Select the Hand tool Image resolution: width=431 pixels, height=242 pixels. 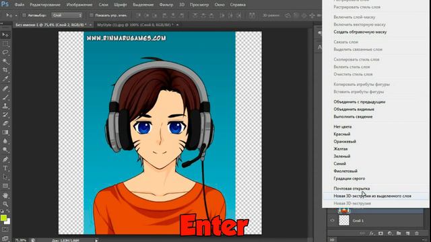click(x=5, y=196)
